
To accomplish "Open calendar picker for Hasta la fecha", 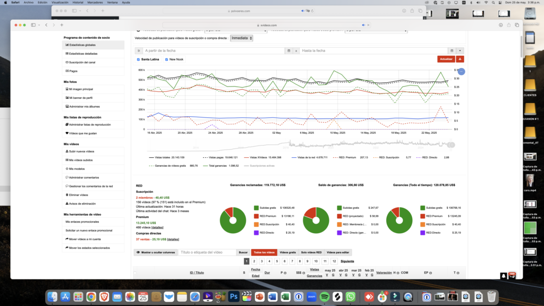I will click(x=452, y=50).
